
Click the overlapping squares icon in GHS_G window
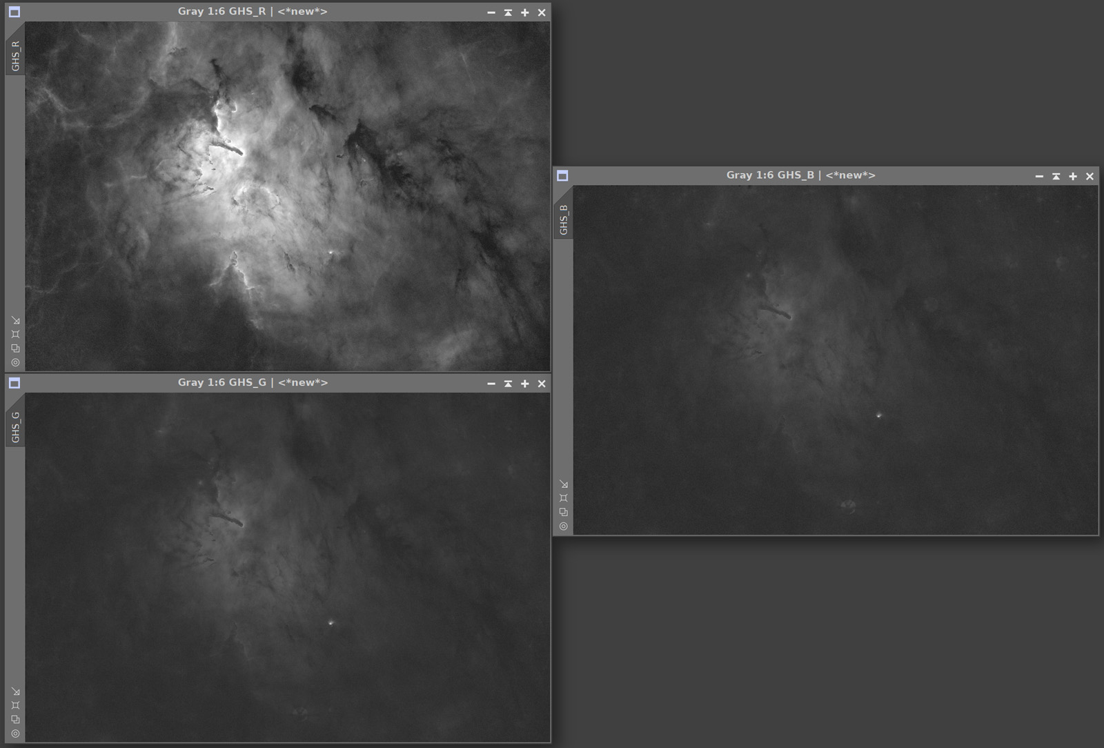[15, 720]
